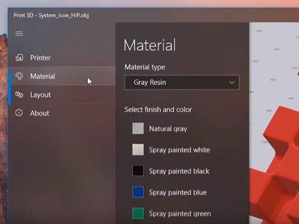Pick the Spray painted white swatch
Screen dimensions: 299x224
click(138, 150)
